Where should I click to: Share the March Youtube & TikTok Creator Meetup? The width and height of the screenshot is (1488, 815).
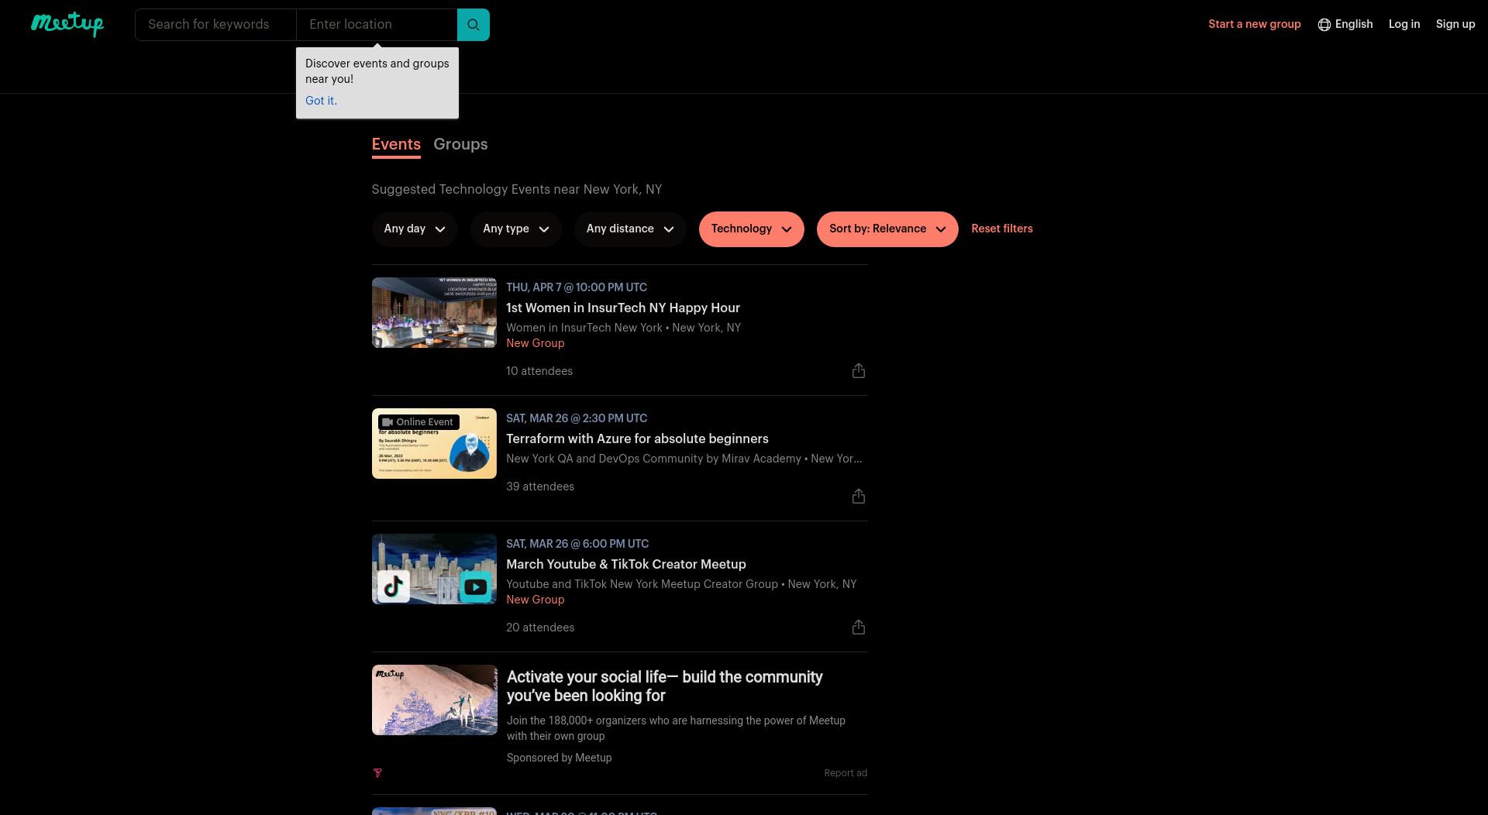(858, 628)
